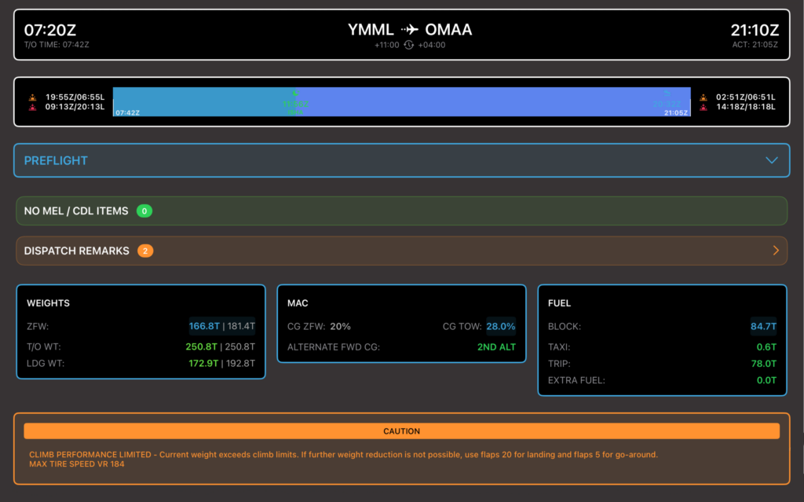Click the ZFW limit 181.4T
The image size is (804, 502).
coord(241,326)
